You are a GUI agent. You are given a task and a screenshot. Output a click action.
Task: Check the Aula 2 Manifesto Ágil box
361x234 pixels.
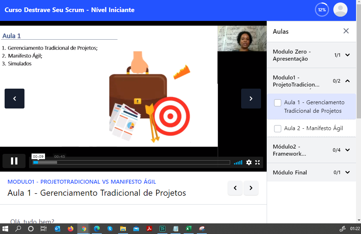pos(278,128)
